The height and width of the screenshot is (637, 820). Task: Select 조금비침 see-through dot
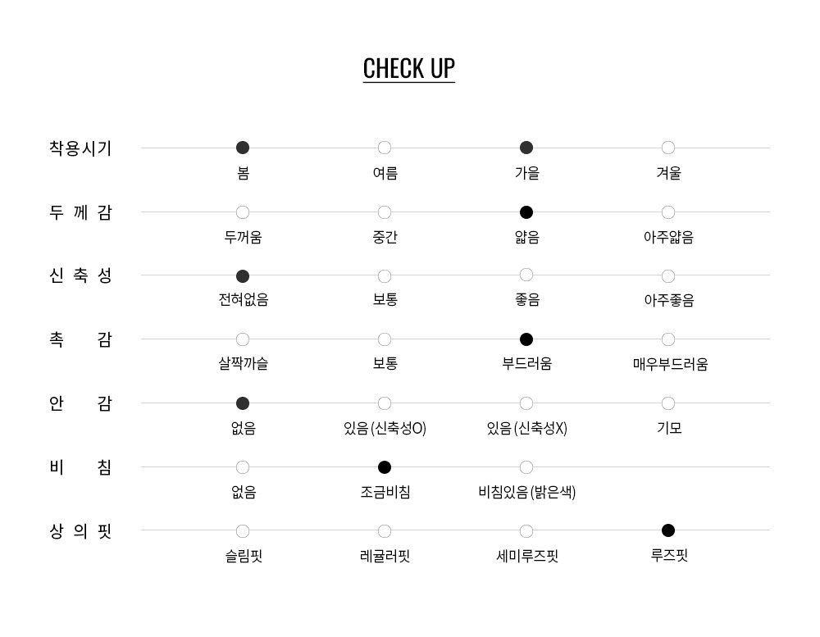tap(385, 467)
